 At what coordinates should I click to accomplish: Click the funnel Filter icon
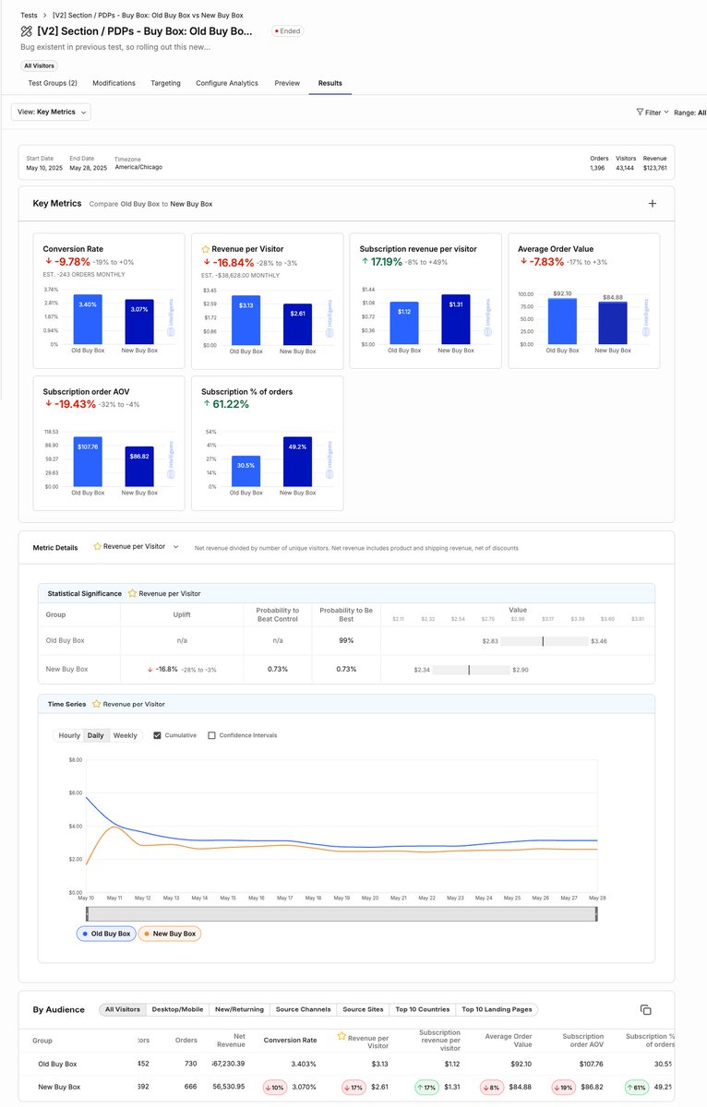coord(640,112)
